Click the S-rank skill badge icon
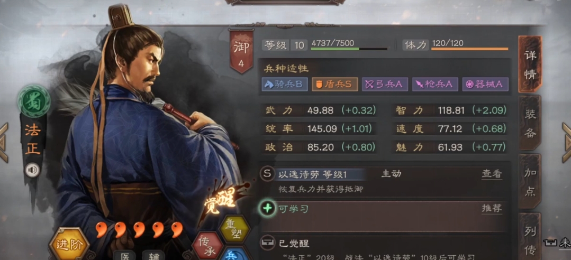The image size is (571, 260). pyautogui.click(x=268, y=174)
